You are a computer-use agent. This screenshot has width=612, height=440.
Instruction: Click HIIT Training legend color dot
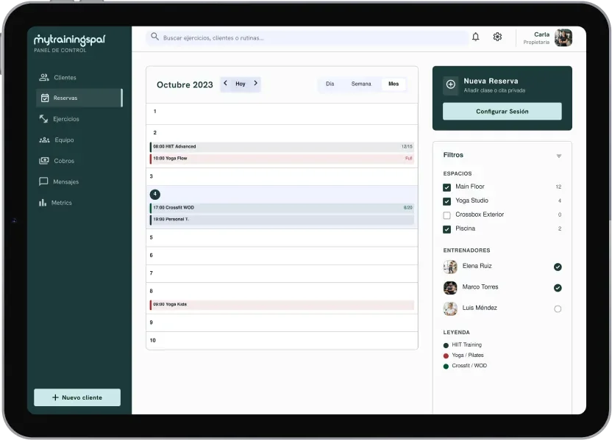click(x=446, y=345)
